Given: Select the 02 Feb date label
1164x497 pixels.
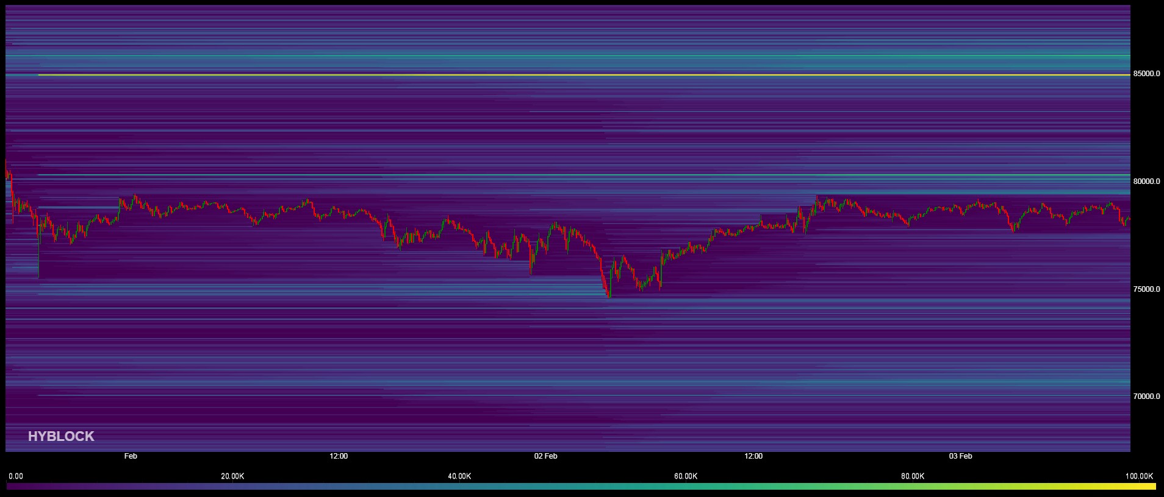Looking at the screenshot, I should (x=545, y=456).
